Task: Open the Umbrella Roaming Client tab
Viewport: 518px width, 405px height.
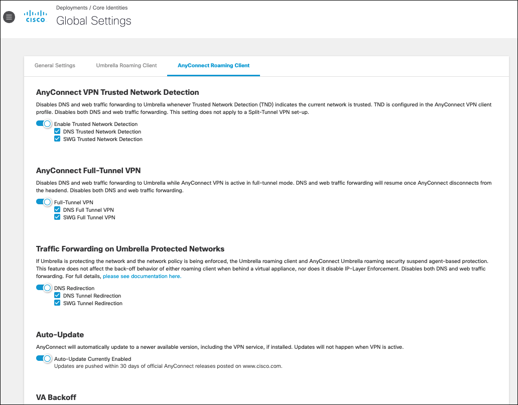Action: tap(126, 65)
